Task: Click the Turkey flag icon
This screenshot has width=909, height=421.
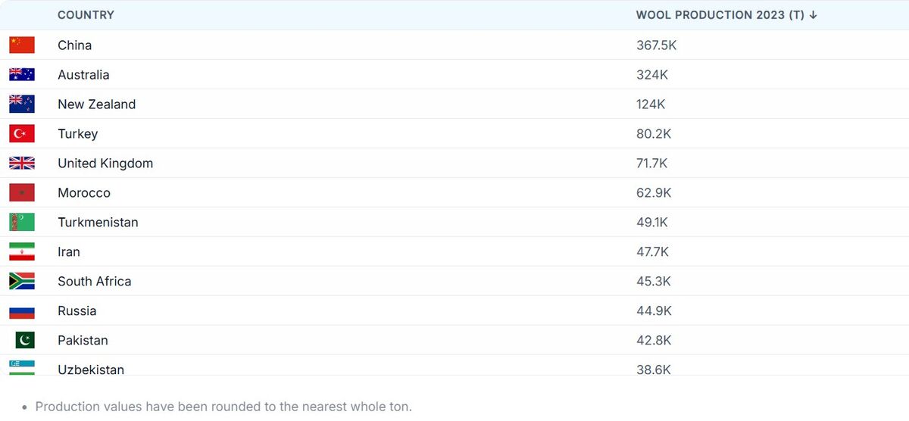Action: tap(22, 134)
